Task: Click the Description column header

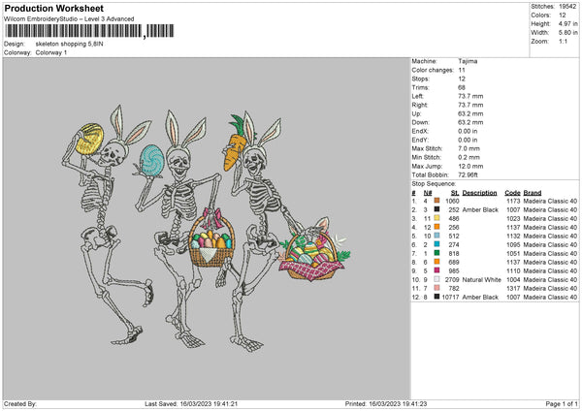Action: 479,192
